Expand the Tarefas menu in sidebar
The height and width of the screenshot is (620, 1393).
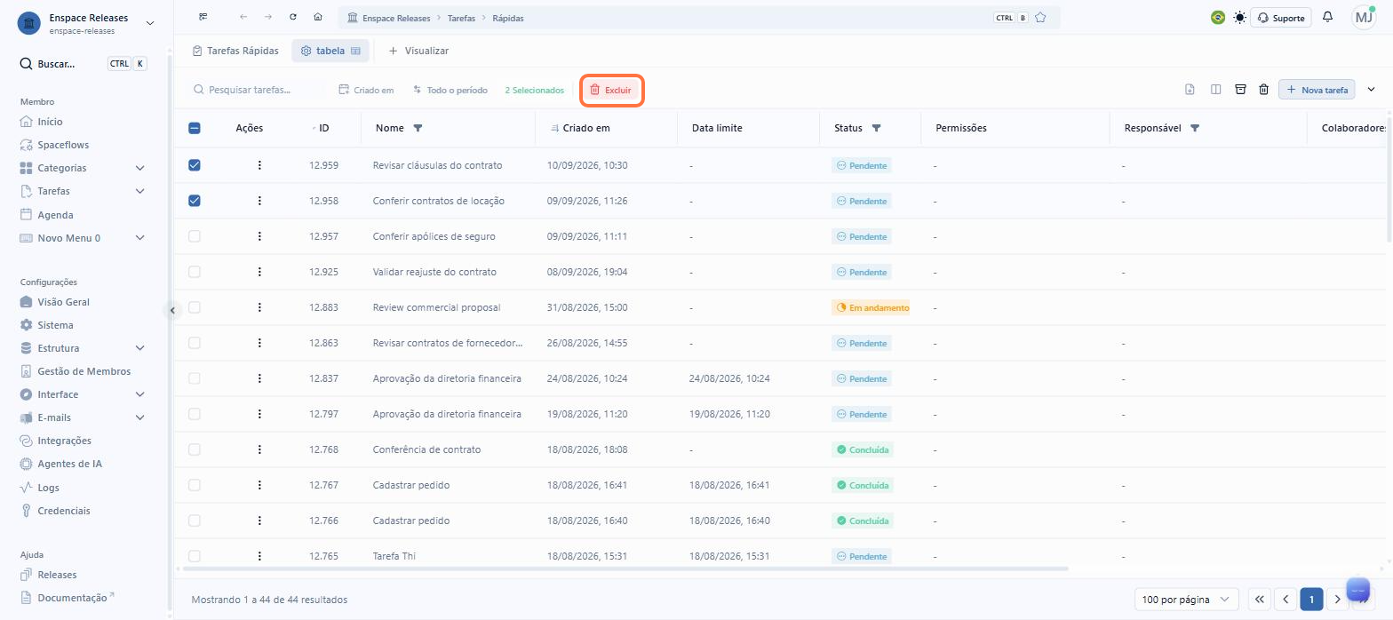139,191
